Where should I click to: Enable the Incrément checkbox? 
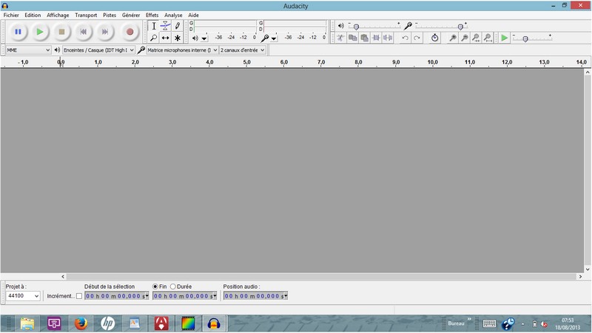[x=79, y=296]
